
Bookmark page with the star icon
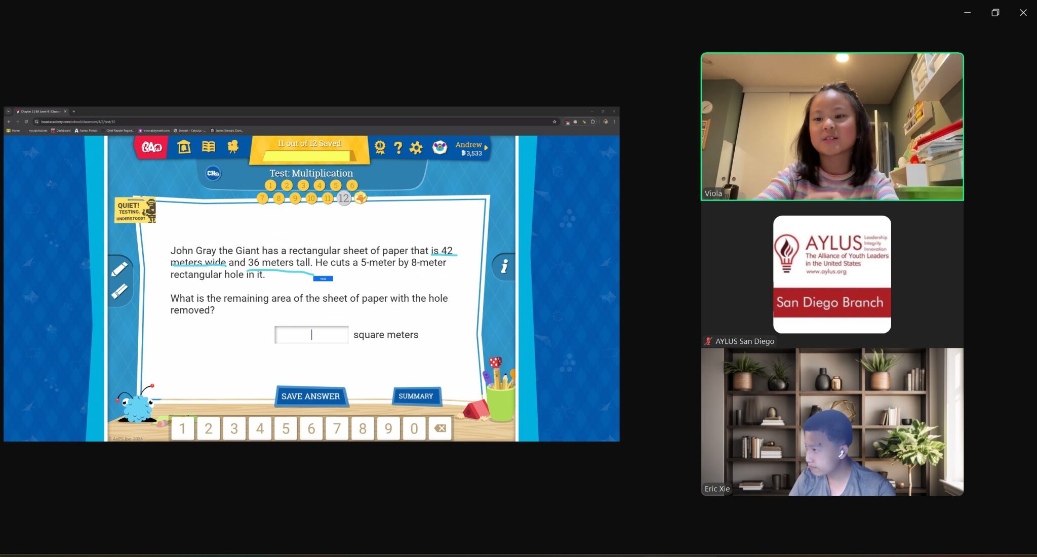554,122
